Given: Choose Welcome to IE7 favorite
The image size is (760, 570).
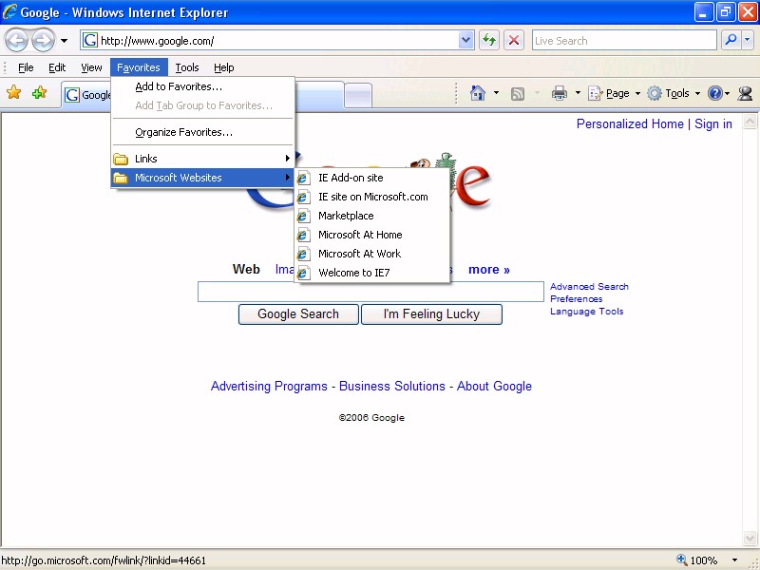Looking at the screenshot, I should pos(353,273).
